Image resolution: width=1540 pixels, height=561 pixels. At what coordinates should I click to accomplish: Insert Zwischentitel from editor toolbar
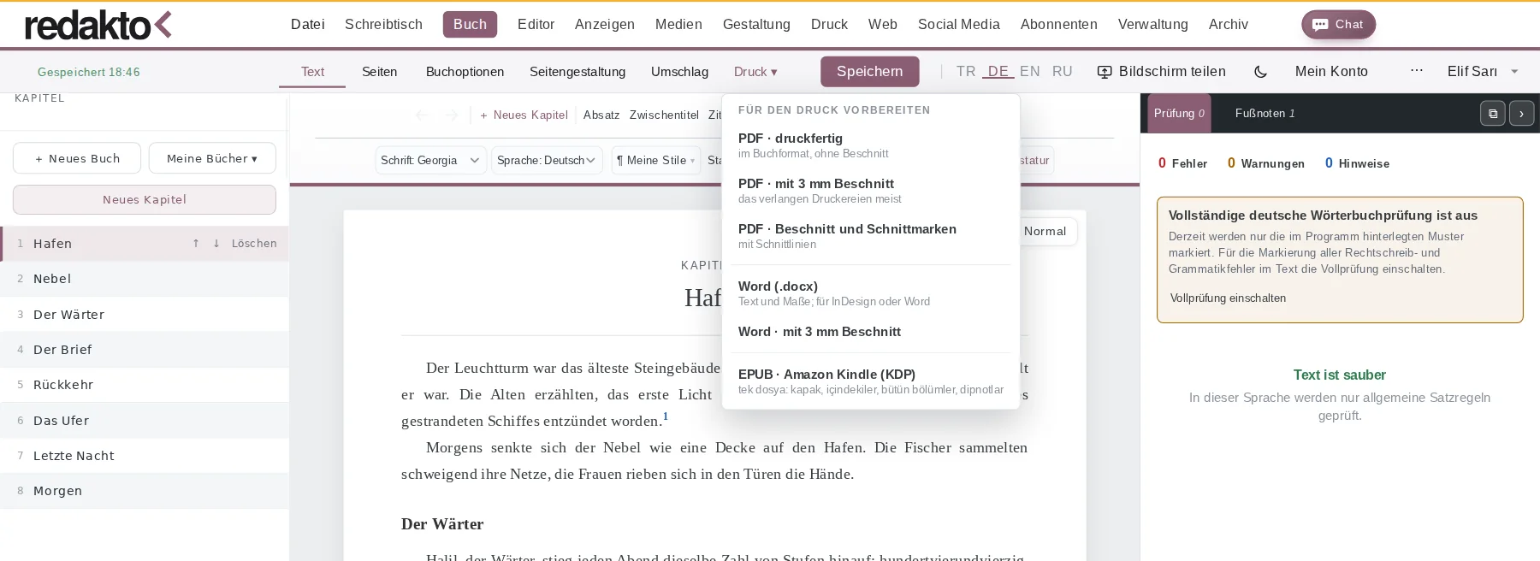tap(664, 115)
